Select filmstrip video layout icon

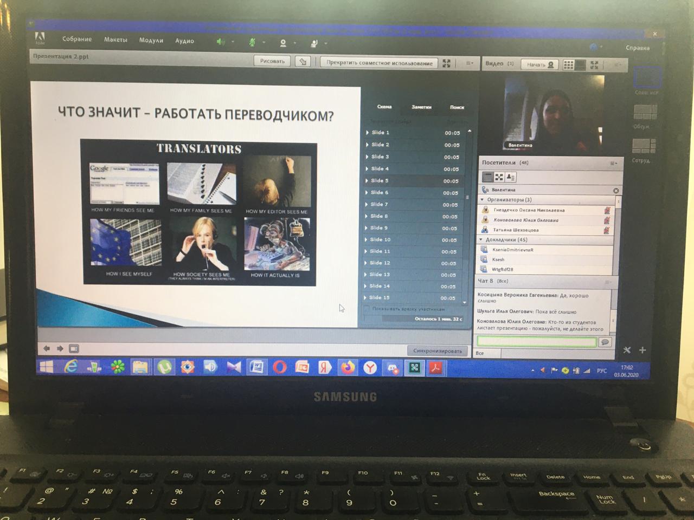[x=581, y=65]
